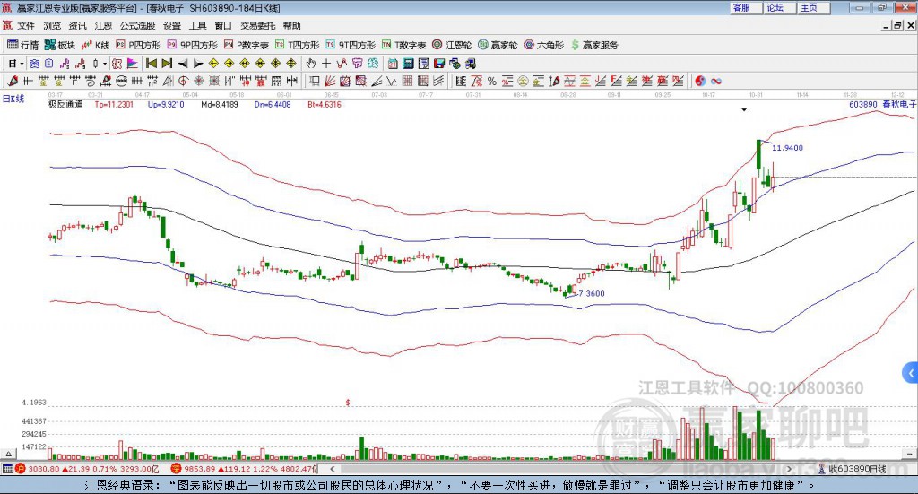918x494 pixels.
Task: Open the 江恩轮 Gann wheel
Action: (x=452, y=45)
